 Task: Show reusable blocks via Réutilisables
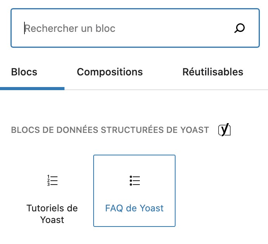(x=213, y=72)
